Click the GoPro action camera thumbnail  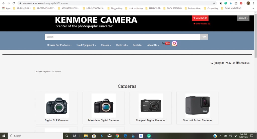(x=198, y=105)
